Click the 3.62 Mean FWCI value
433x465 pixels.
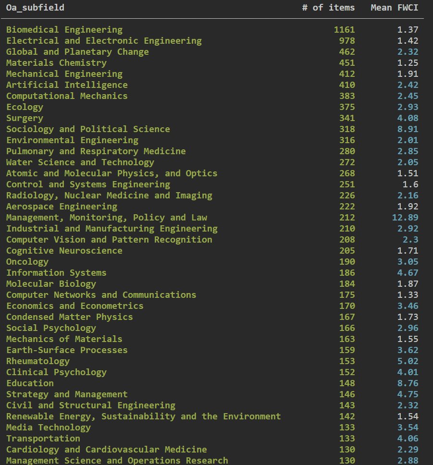pos(408,350)
